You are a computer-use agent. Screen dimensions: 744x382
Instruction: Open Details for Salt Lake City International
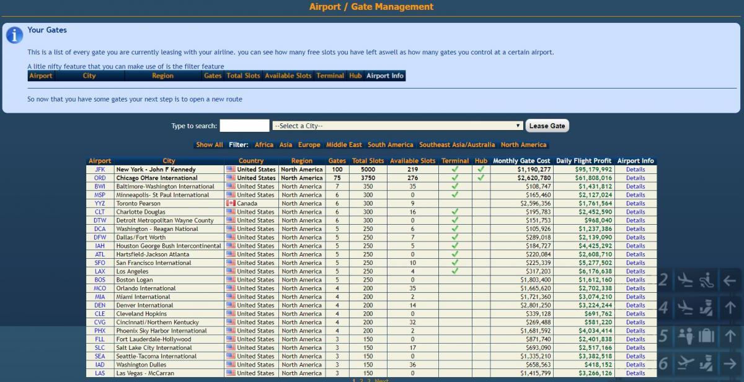tap(635, 347)
